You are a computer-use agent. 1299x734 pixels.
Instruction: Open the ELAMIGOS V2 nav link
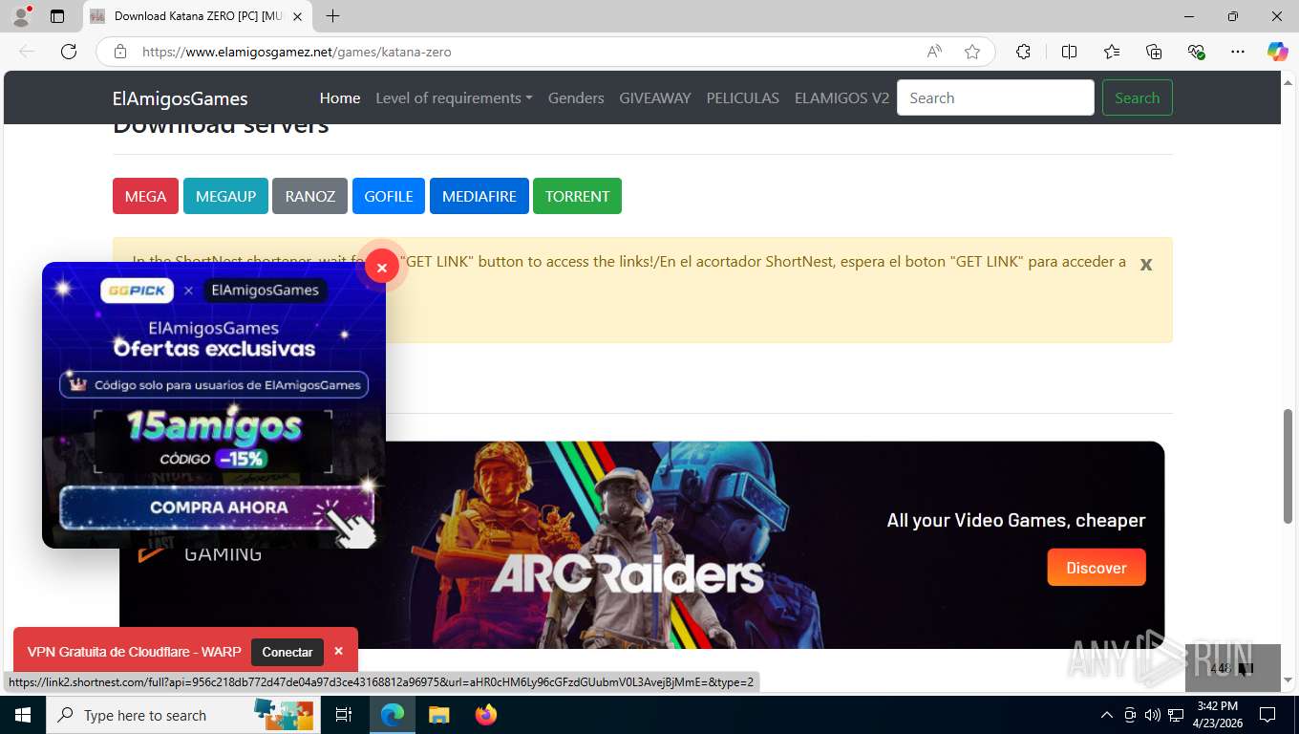(841, 97)
